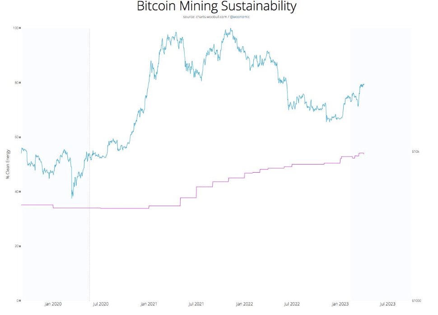Open the charts.woobull.com source link
The image size is (438, 315).
[x=212, y=17]
